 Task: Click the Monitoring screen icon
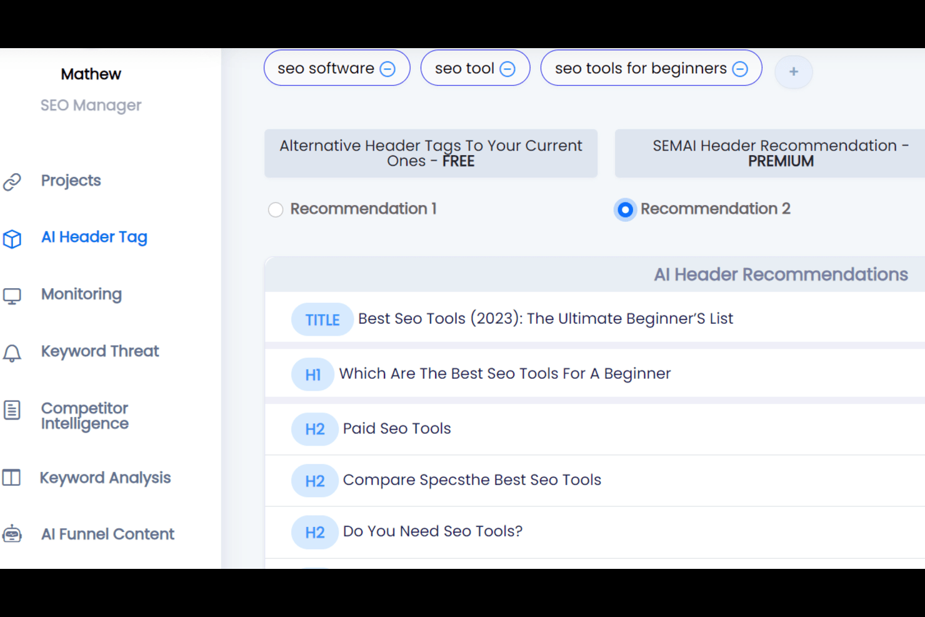[12, 296]
